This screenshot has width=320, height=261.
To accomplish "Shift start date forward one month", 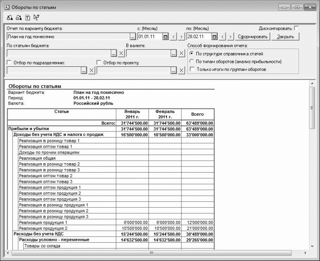I will [181, 37].
